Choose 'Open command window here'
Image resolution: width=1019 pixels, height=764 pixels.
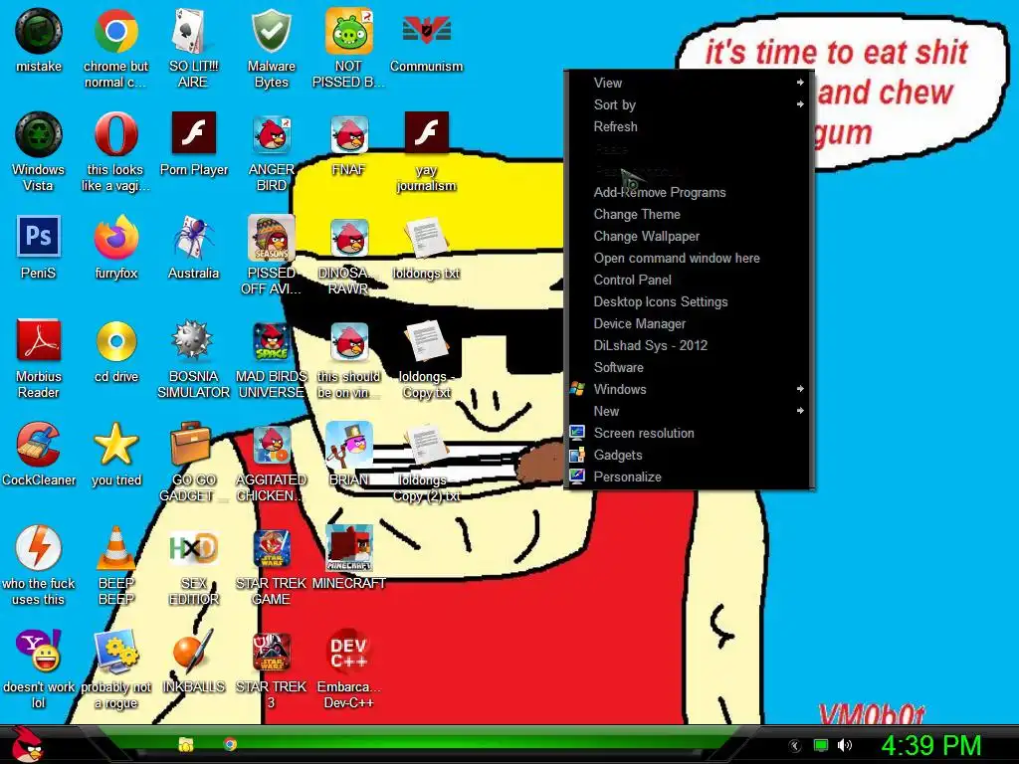[x=690, y=258]
